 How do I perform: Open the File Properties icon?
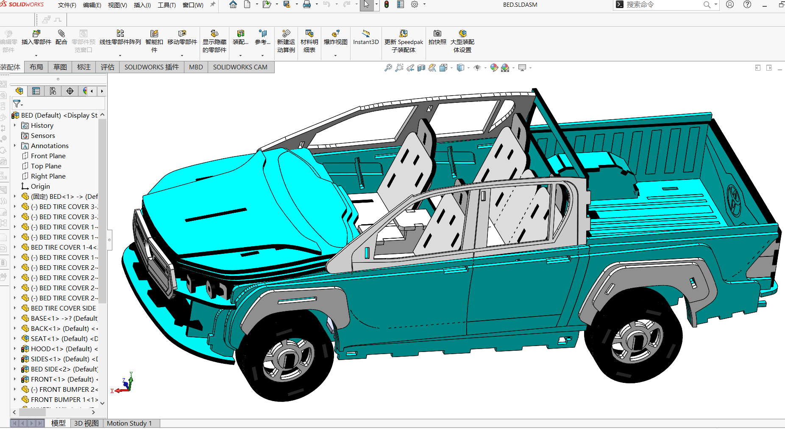pyautogui.click(x=401, y=5)
